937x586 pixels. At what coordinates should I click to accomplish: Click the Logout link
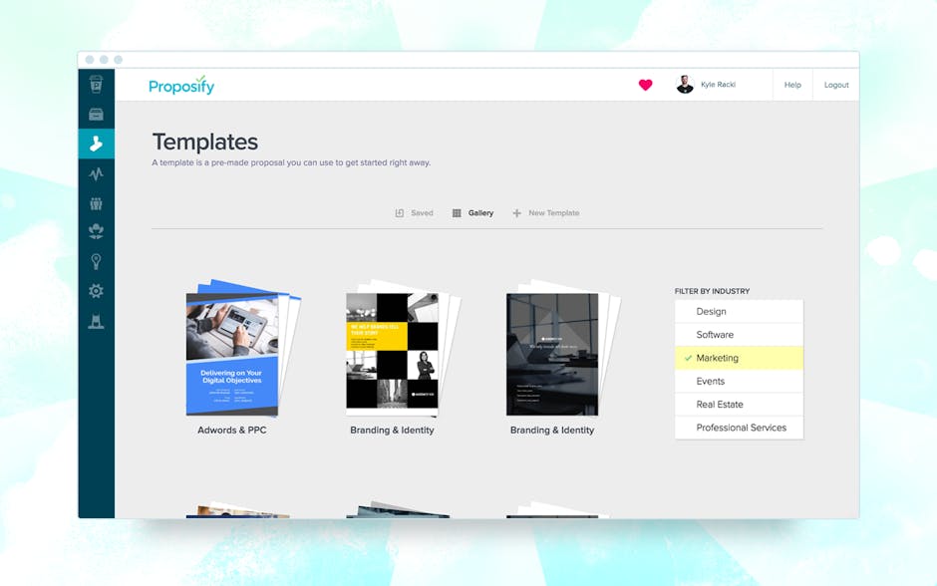(x=836, y=85)
